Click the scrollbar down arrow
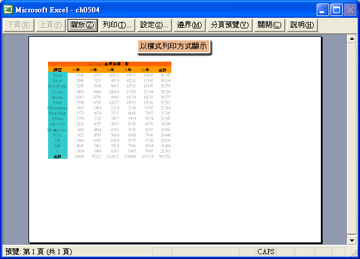Screen dimensions: 360x259 (x=351, y=241)
